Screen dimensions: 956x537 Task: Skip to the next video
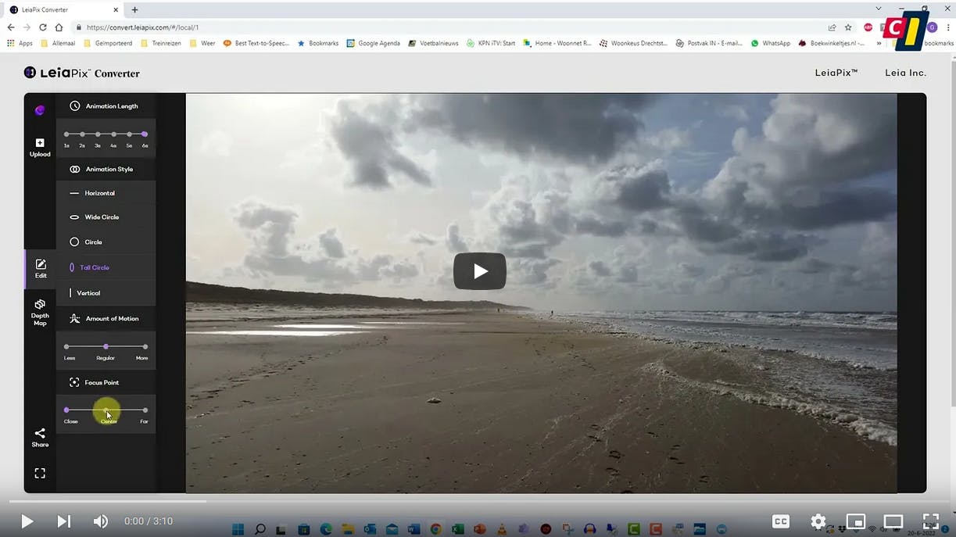coord(64,521)
